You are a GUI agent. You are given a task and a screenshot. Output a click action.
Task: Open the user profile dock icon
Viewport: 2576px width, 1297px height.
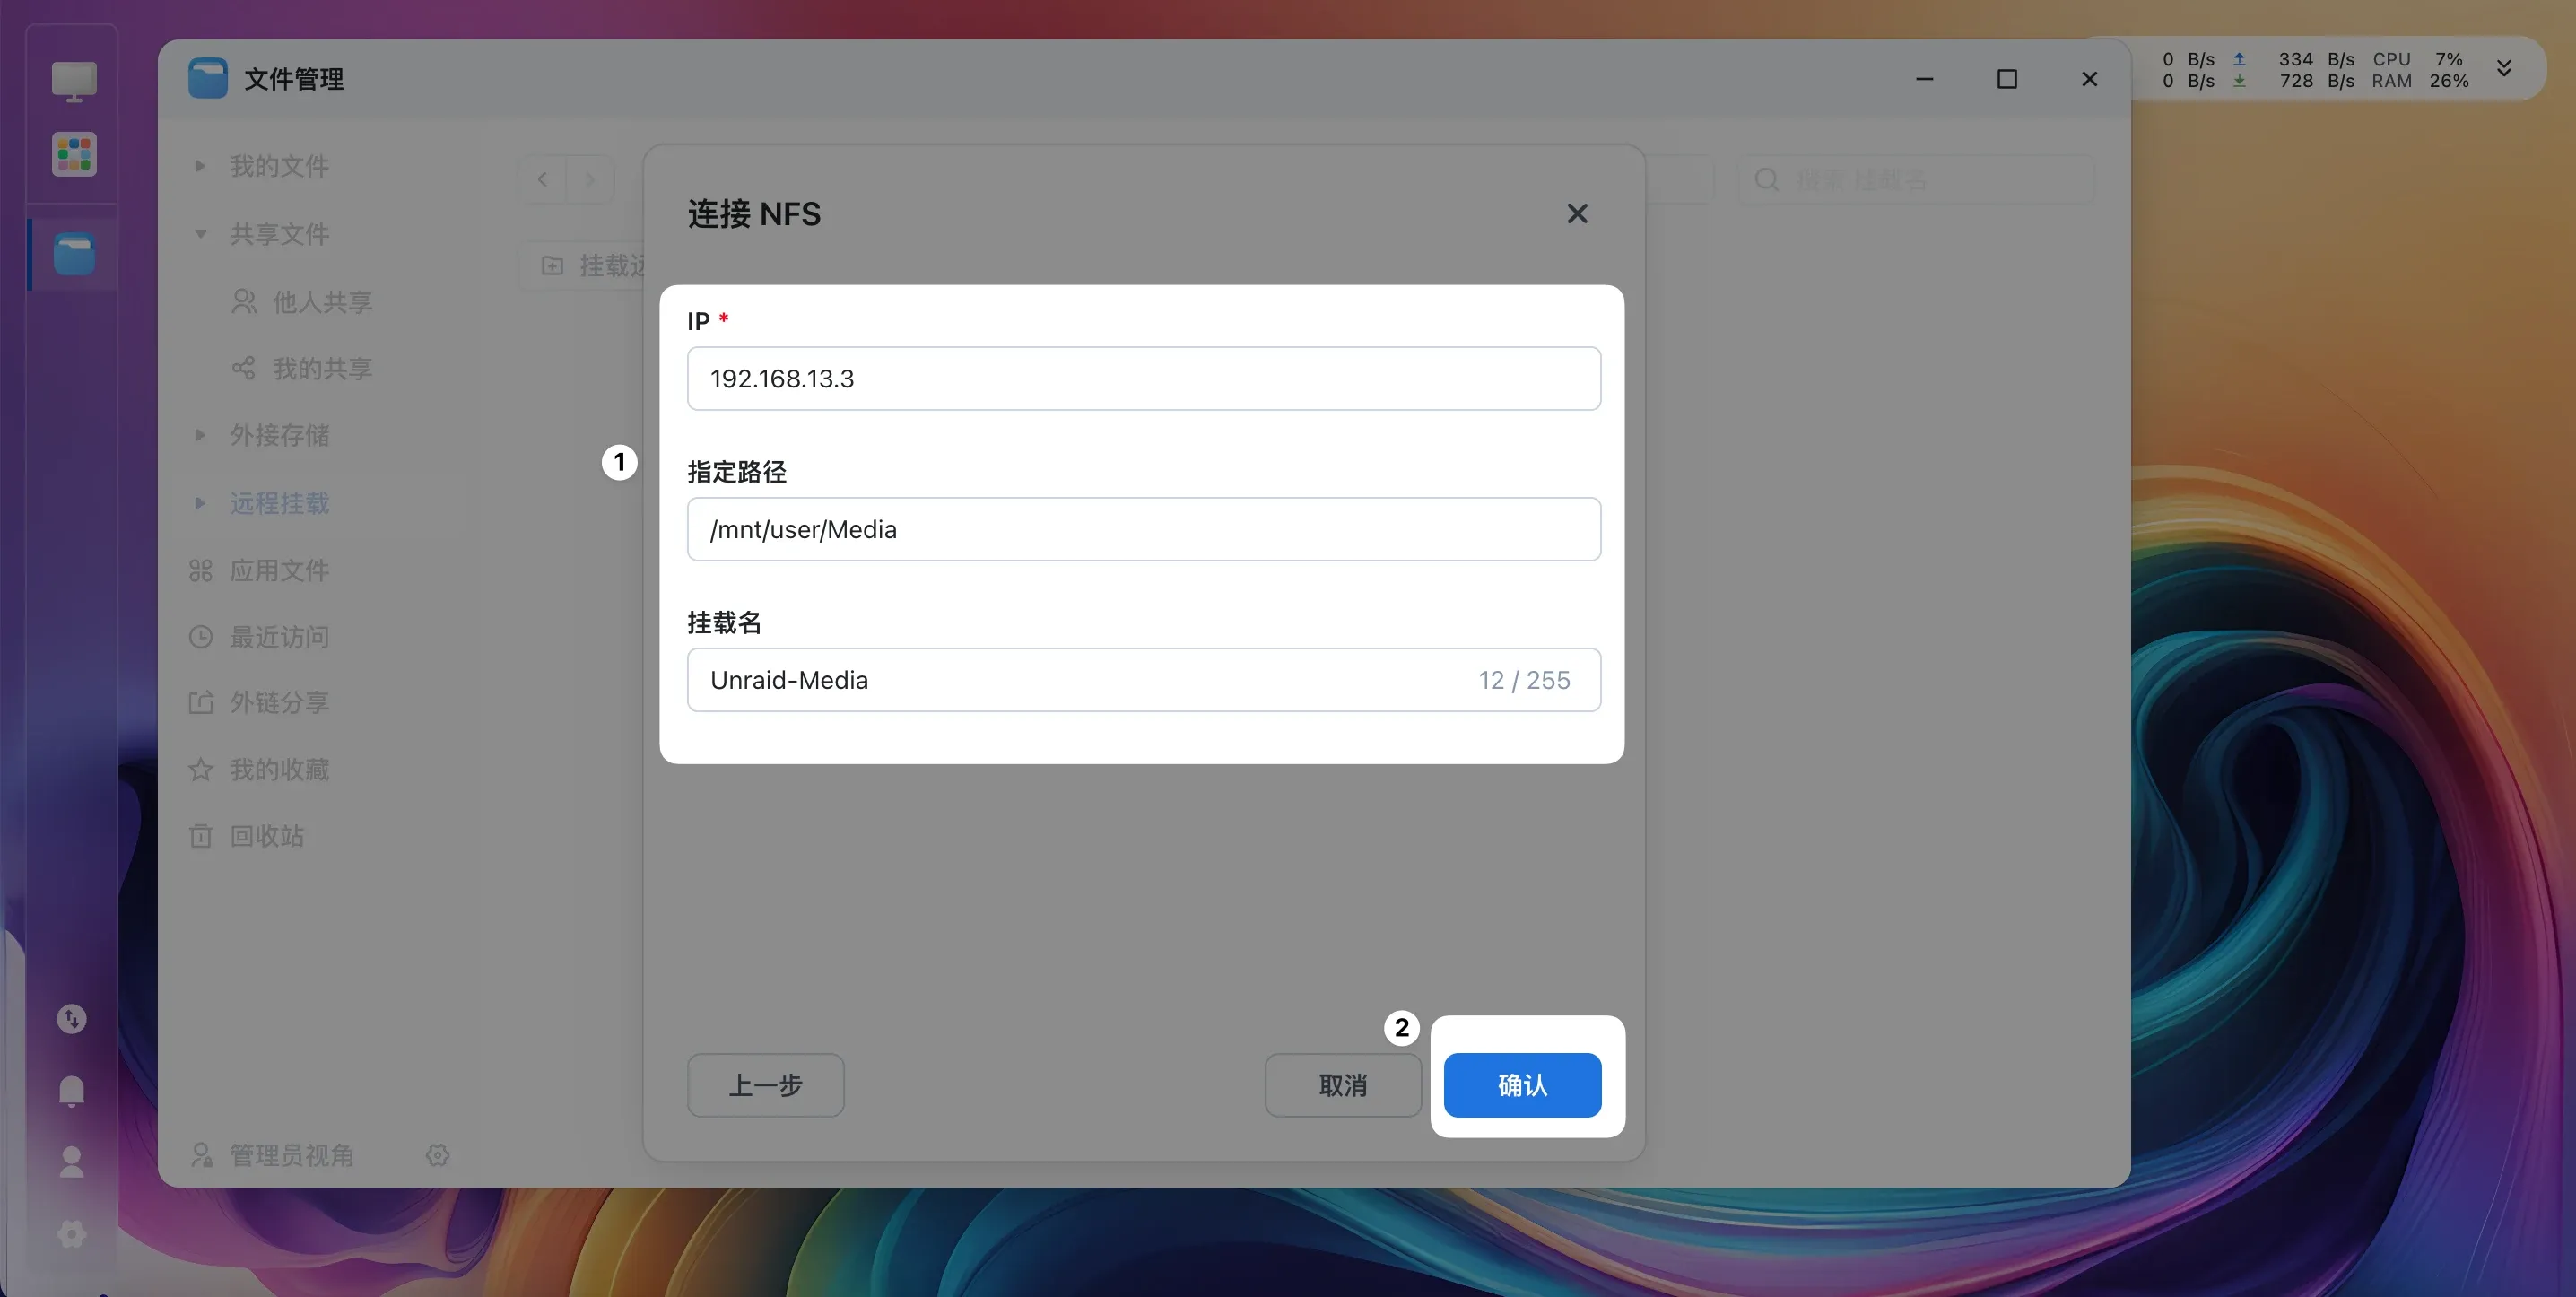point(72,1162)
